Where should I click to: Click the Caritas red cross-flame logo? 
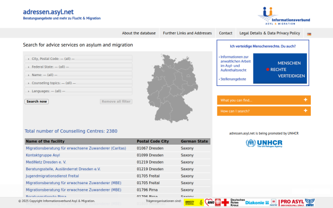click(218, 202)
